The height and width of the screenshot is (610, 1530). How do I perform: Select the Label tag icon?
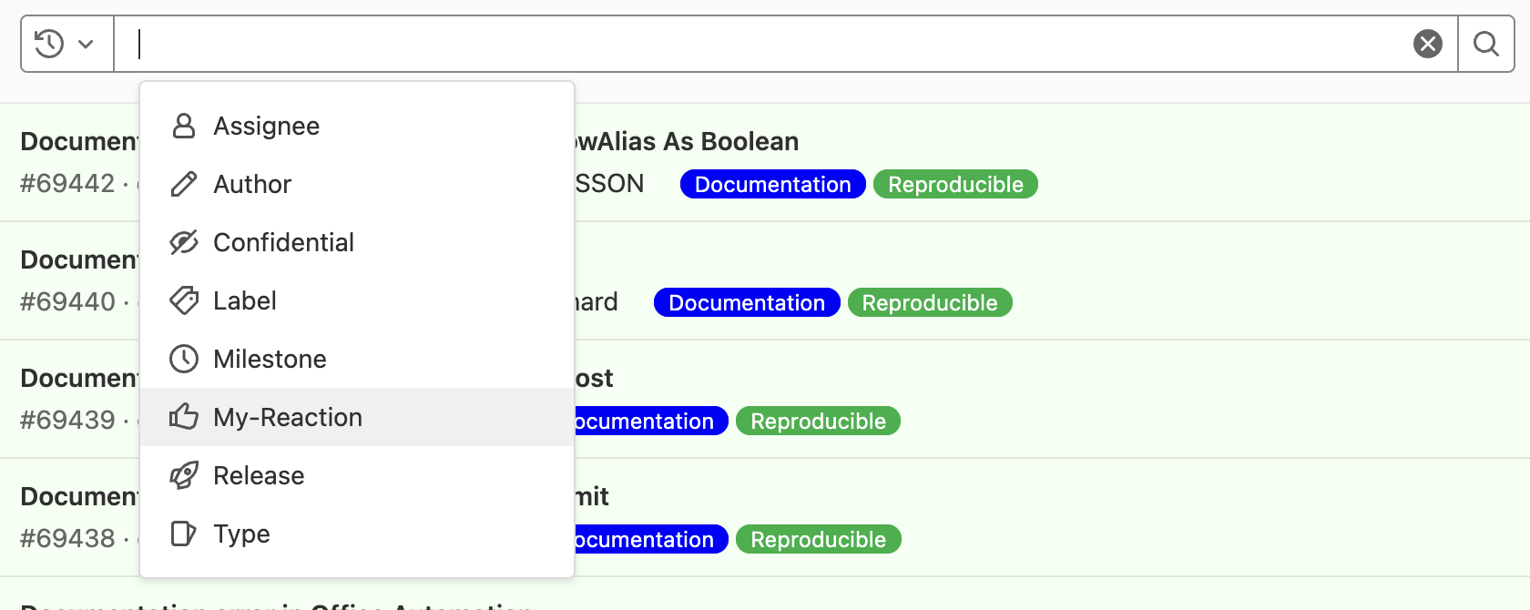[184, 300]
